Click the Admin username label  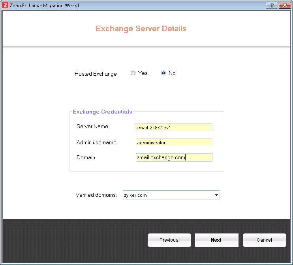point(96,142)
